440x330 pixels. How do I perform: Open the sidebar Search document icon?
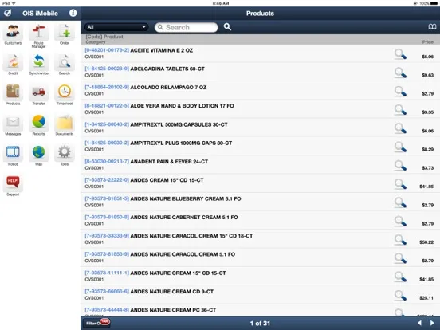tap(65, 62)
